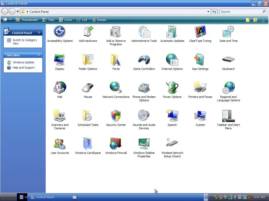Open Power Options

tap(172, 90)
